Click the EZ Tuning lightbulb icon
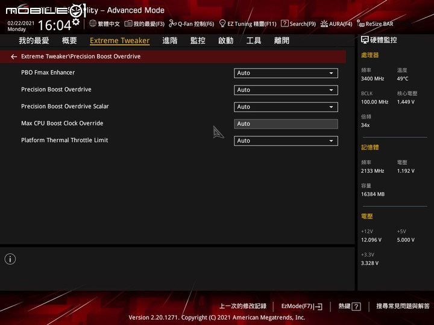This screenshot has width=434, height=325. tap(222, 23)
